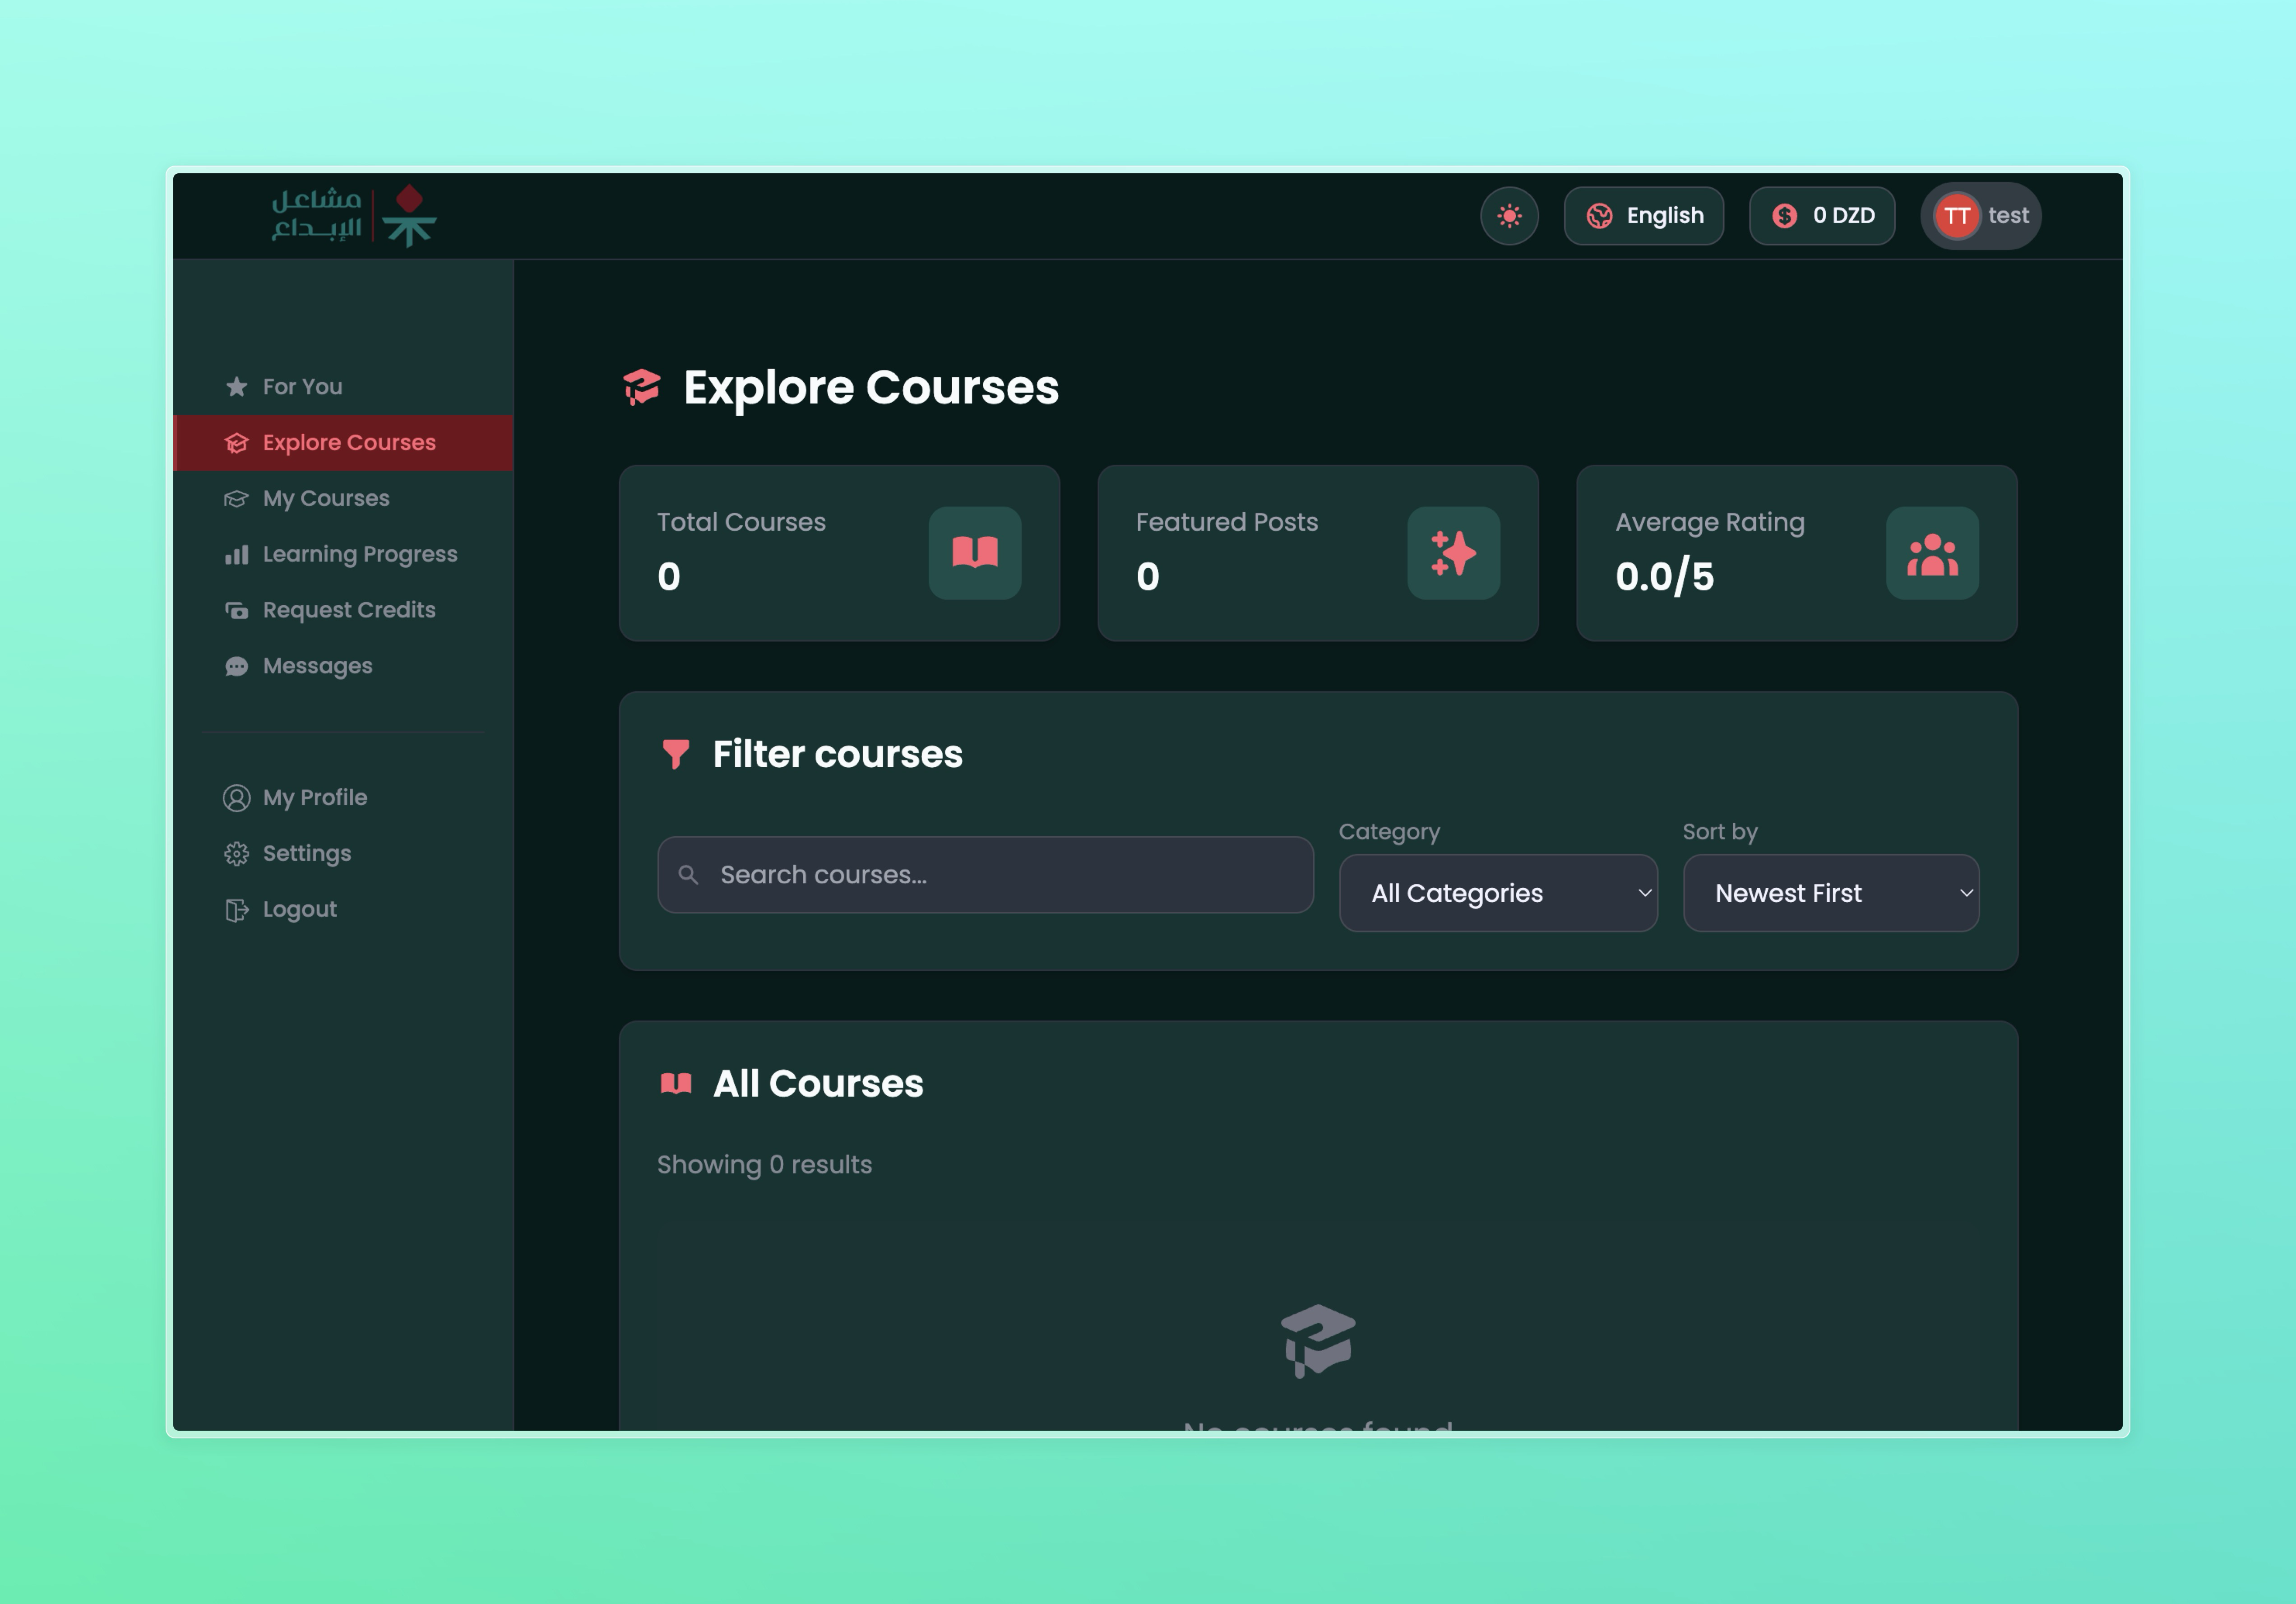This screenshot has height=1604, width=2296.
Task: Click the Featured Posts sparkle icon
Action: pyautogui.click(x=1452, y=553)
